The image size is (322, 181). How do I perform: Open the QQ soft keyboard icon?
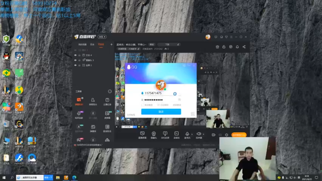tap(179, 99)
